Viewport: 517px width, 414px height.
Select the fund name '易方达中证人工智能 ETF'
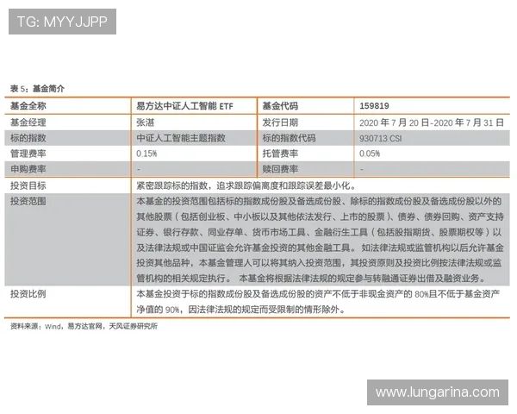pos(184,106)
